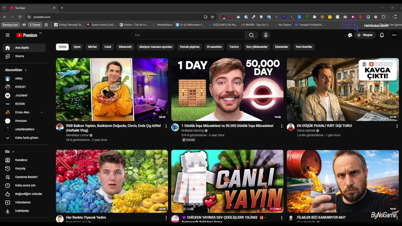Screen dimensions: 402x226
Task: Open REXON subscription channel
Action: tap(24, 104)
